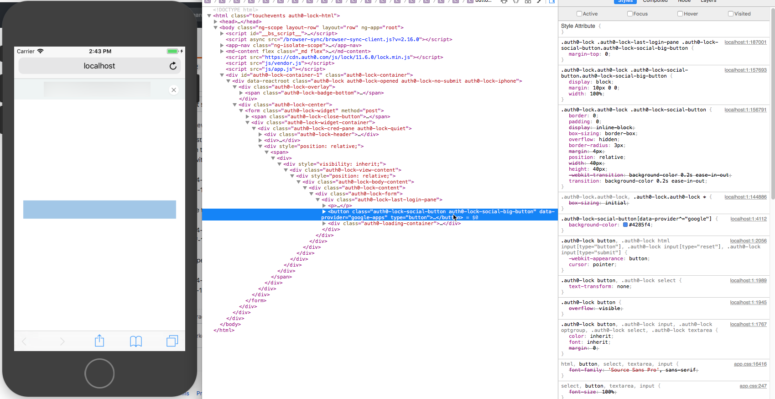
Task: Check the Hover pseudo-class checkbox
Action: pos(680,14)
